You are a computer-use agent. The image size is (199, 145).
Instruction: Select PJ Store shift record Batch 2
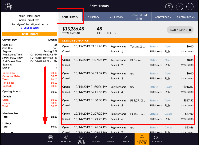(128, 63)
